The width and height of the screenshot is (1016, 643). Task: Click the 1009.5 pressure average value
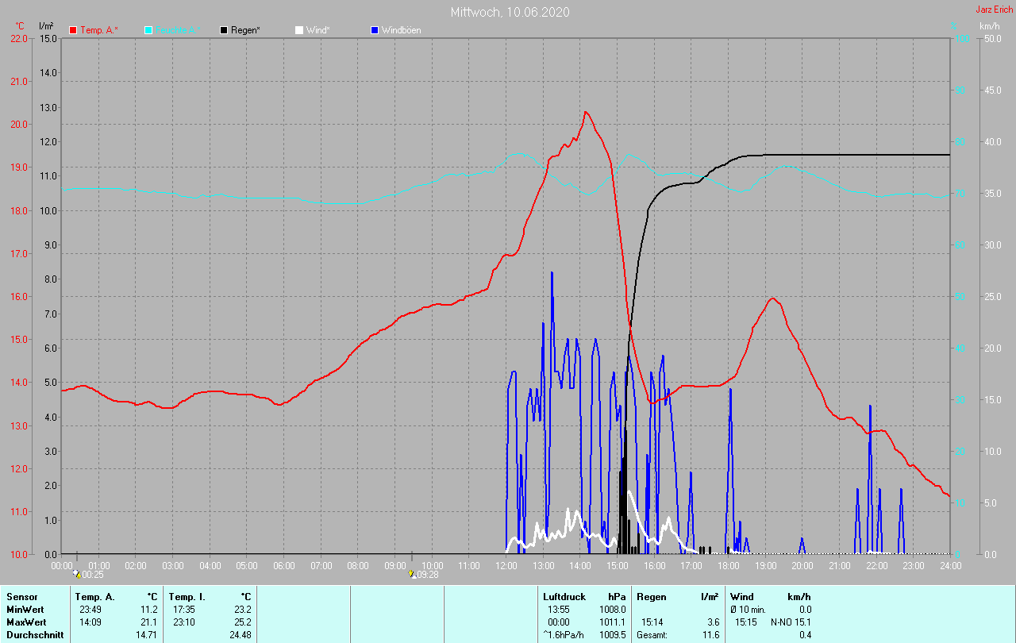coord(612,635)
